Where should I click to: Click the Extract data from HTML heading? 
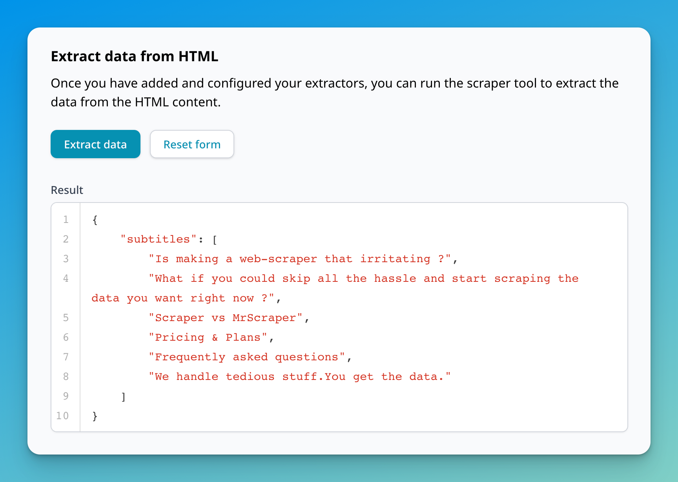pyautogui.click(x=135, y=56)
